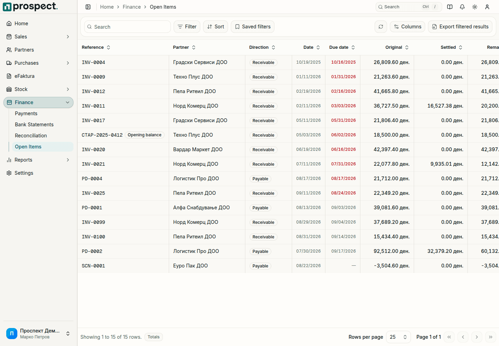The width and height of the screenshot is (499, 346).
Task: Sort by the Original column
Action: point(397,47)
